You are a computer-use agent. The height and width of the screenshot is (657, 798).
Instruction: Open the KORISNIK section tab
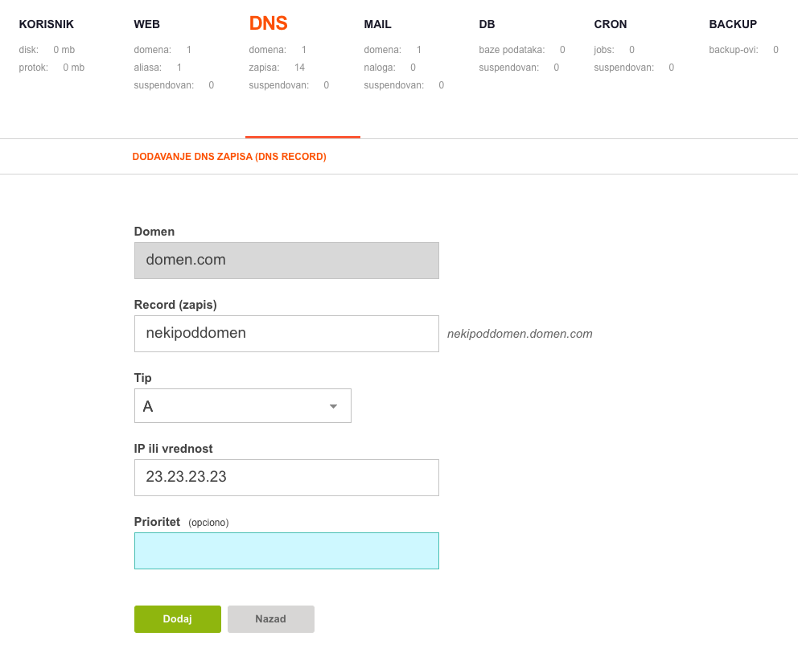coord(47,24)
